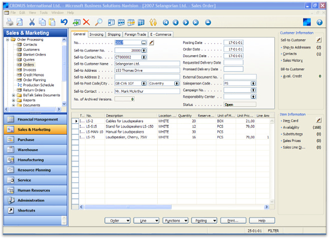The image size is (329, 239).
Task: Go to the Previous record
Action: click(176, 22)
